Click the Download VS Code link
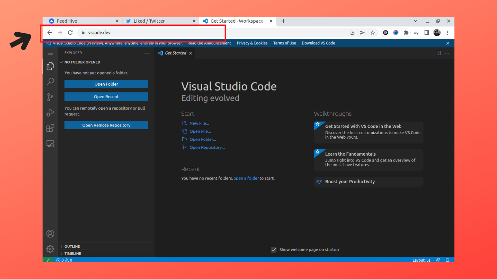This screenshot has width=497, height=279. click(x=318, y=43)
